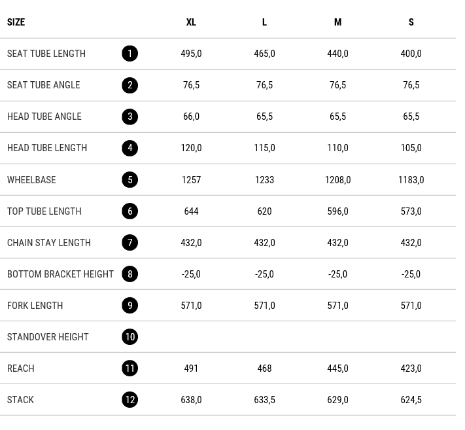Select the XL size column header
465x430 pixels.
coord(191,22)
